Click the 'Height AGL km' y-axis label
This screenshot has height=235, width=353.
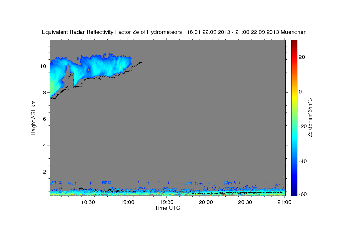pyautogui.click(x=34, y=118)
